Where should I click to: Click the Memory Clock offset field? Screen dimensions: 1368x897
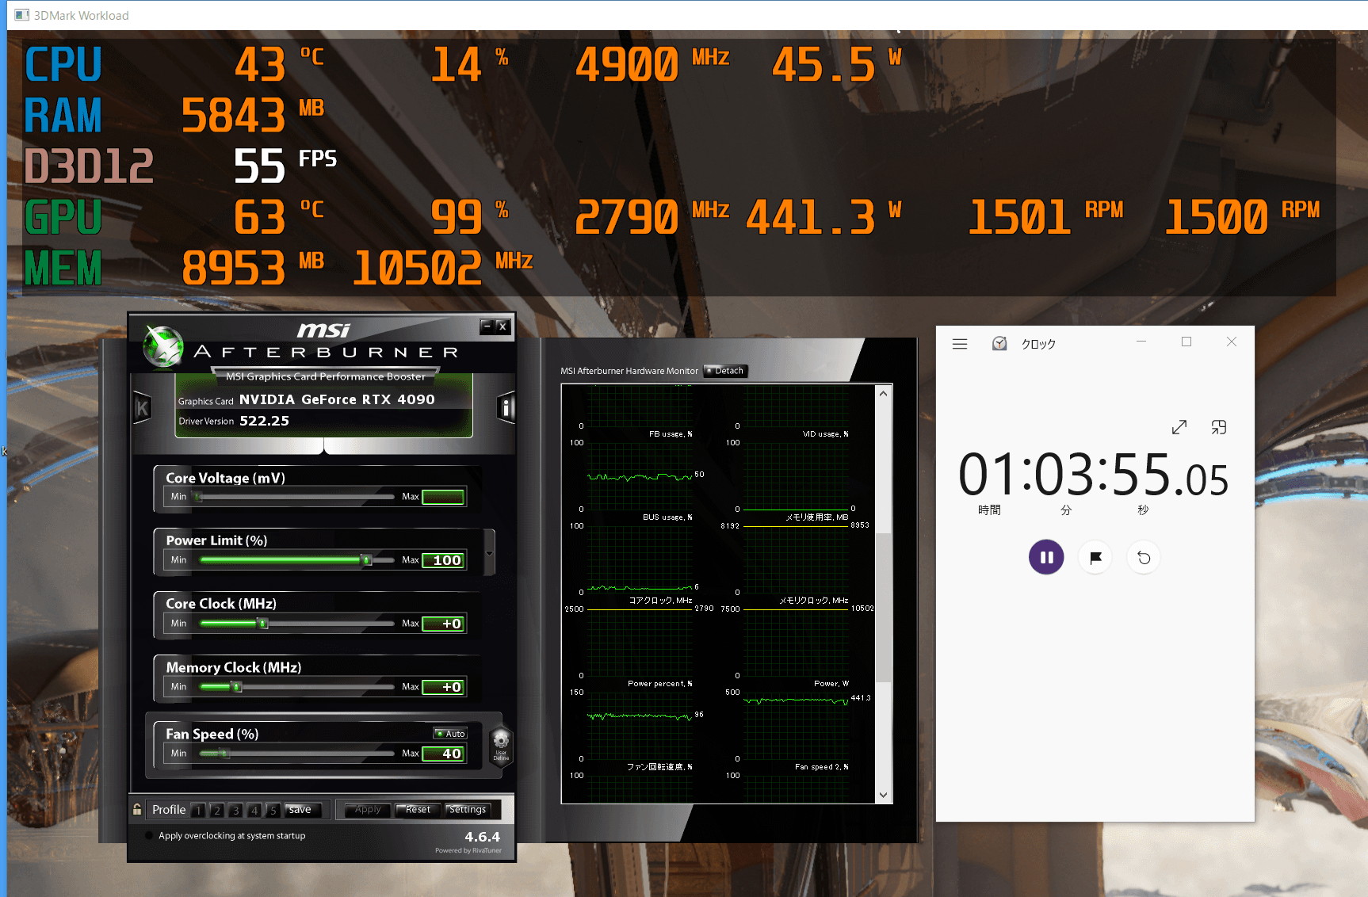(x=443, y=687)
